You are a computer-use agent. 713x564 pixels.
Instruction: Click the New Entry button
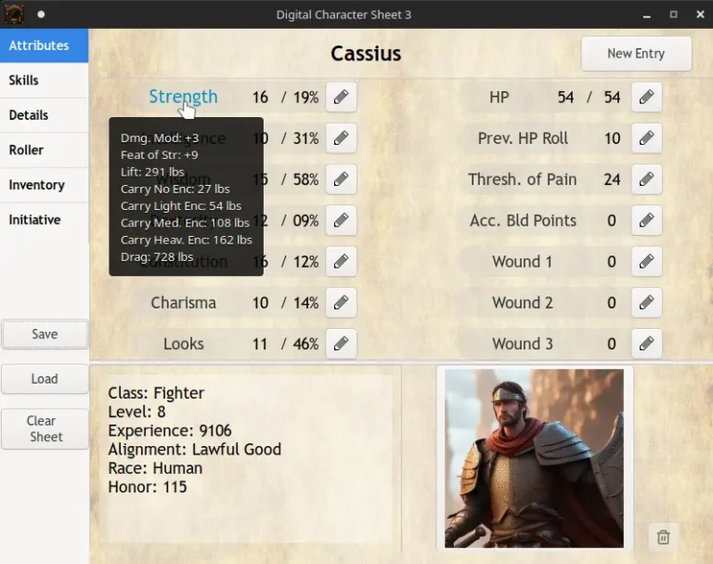coord(636,54)
